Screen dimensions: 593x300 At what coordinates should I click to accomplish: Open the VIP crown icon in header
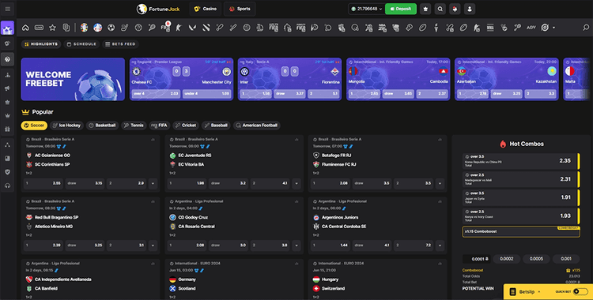click(x=425, y=9)
